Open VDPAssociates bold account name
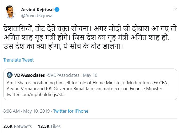 tap(29, 75)
